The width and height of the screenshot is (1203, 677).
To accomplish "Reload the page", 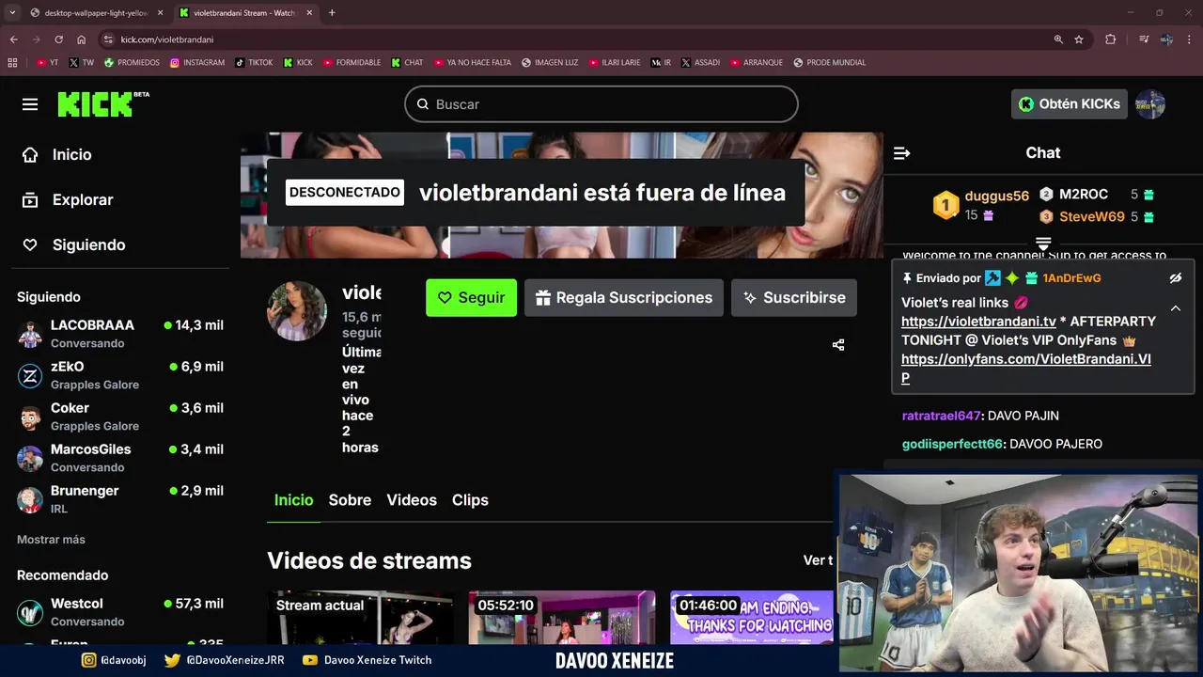I will tap(58, 39).
